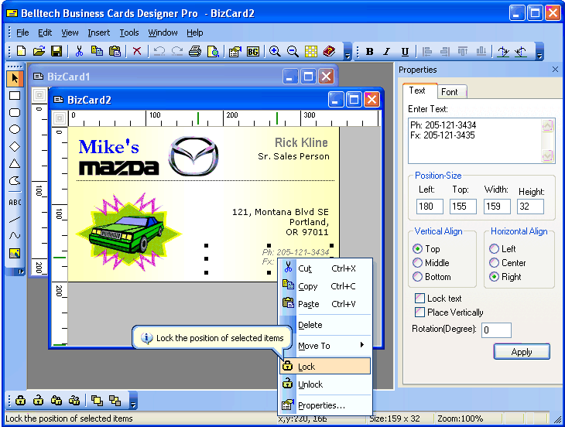
Task: Click the first lock icon in bottom toolbar
Action: [21, 401]
